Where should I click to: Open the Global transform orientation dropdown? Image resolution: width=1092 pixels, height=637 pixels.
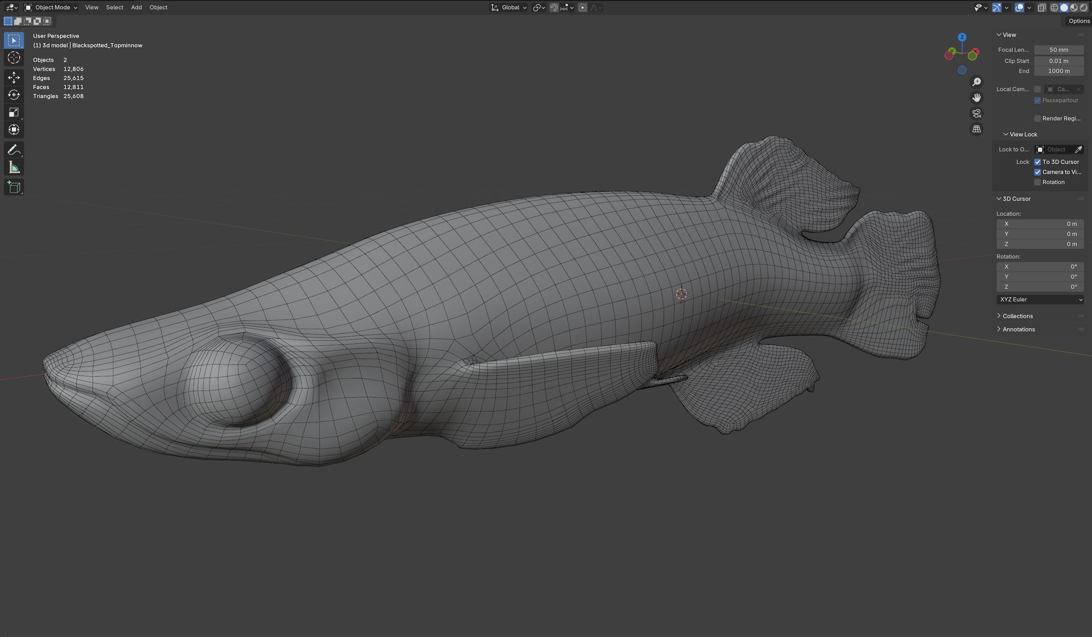pyautogui.click(x=509, y=8)
